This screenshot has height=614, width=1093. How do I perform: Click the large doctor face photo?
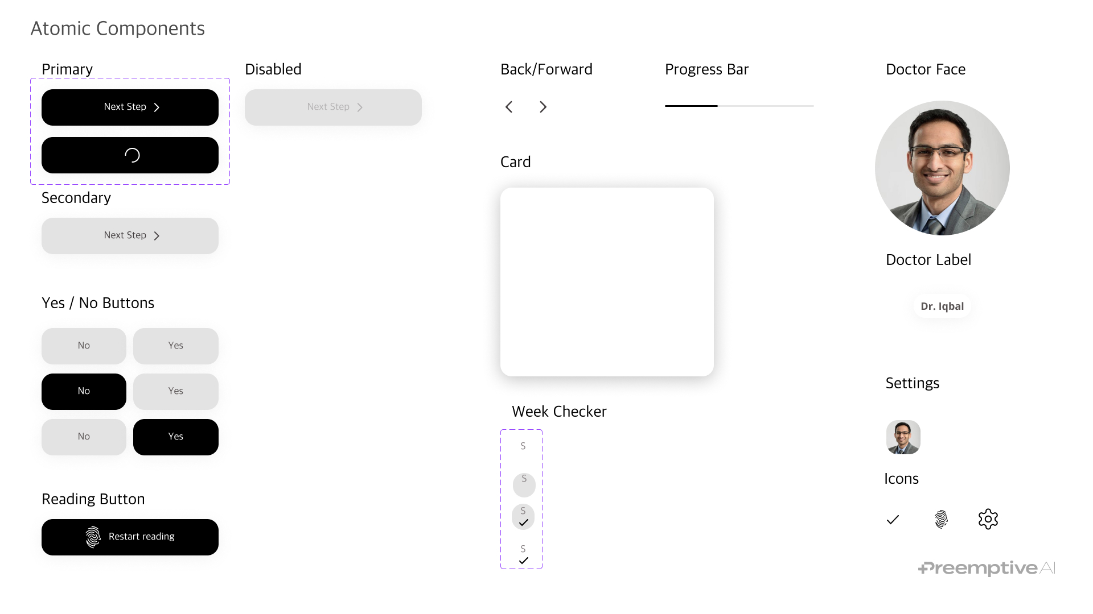point(942,168)
